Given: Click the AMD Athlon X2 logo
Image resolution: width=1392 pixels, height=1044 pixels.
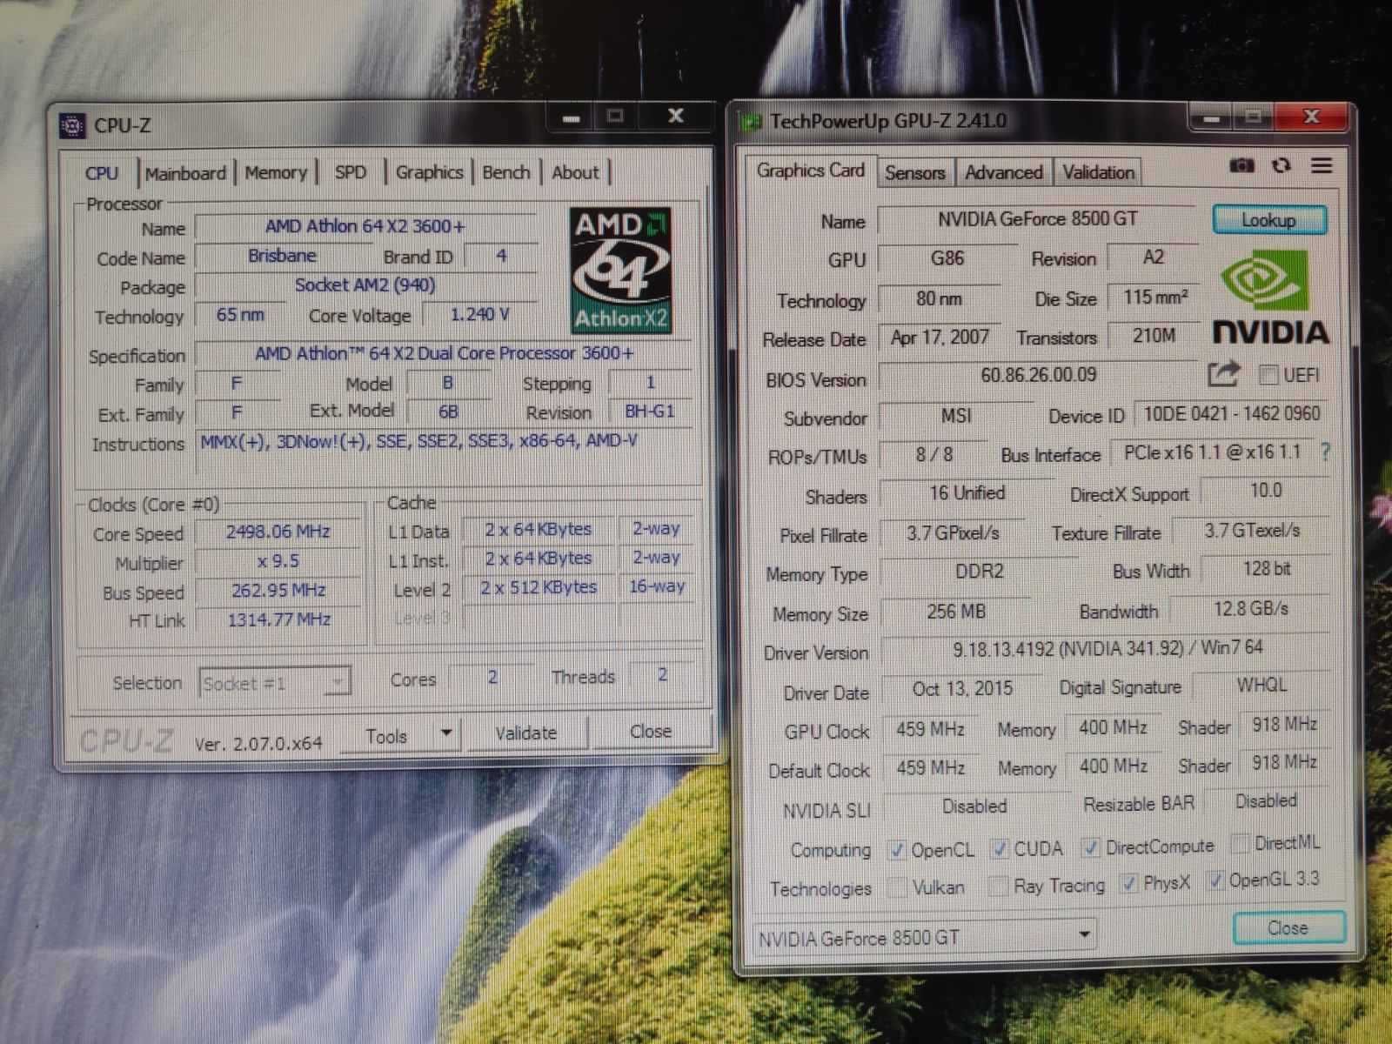Looking at the screenshot, I should tap(620, 270).
